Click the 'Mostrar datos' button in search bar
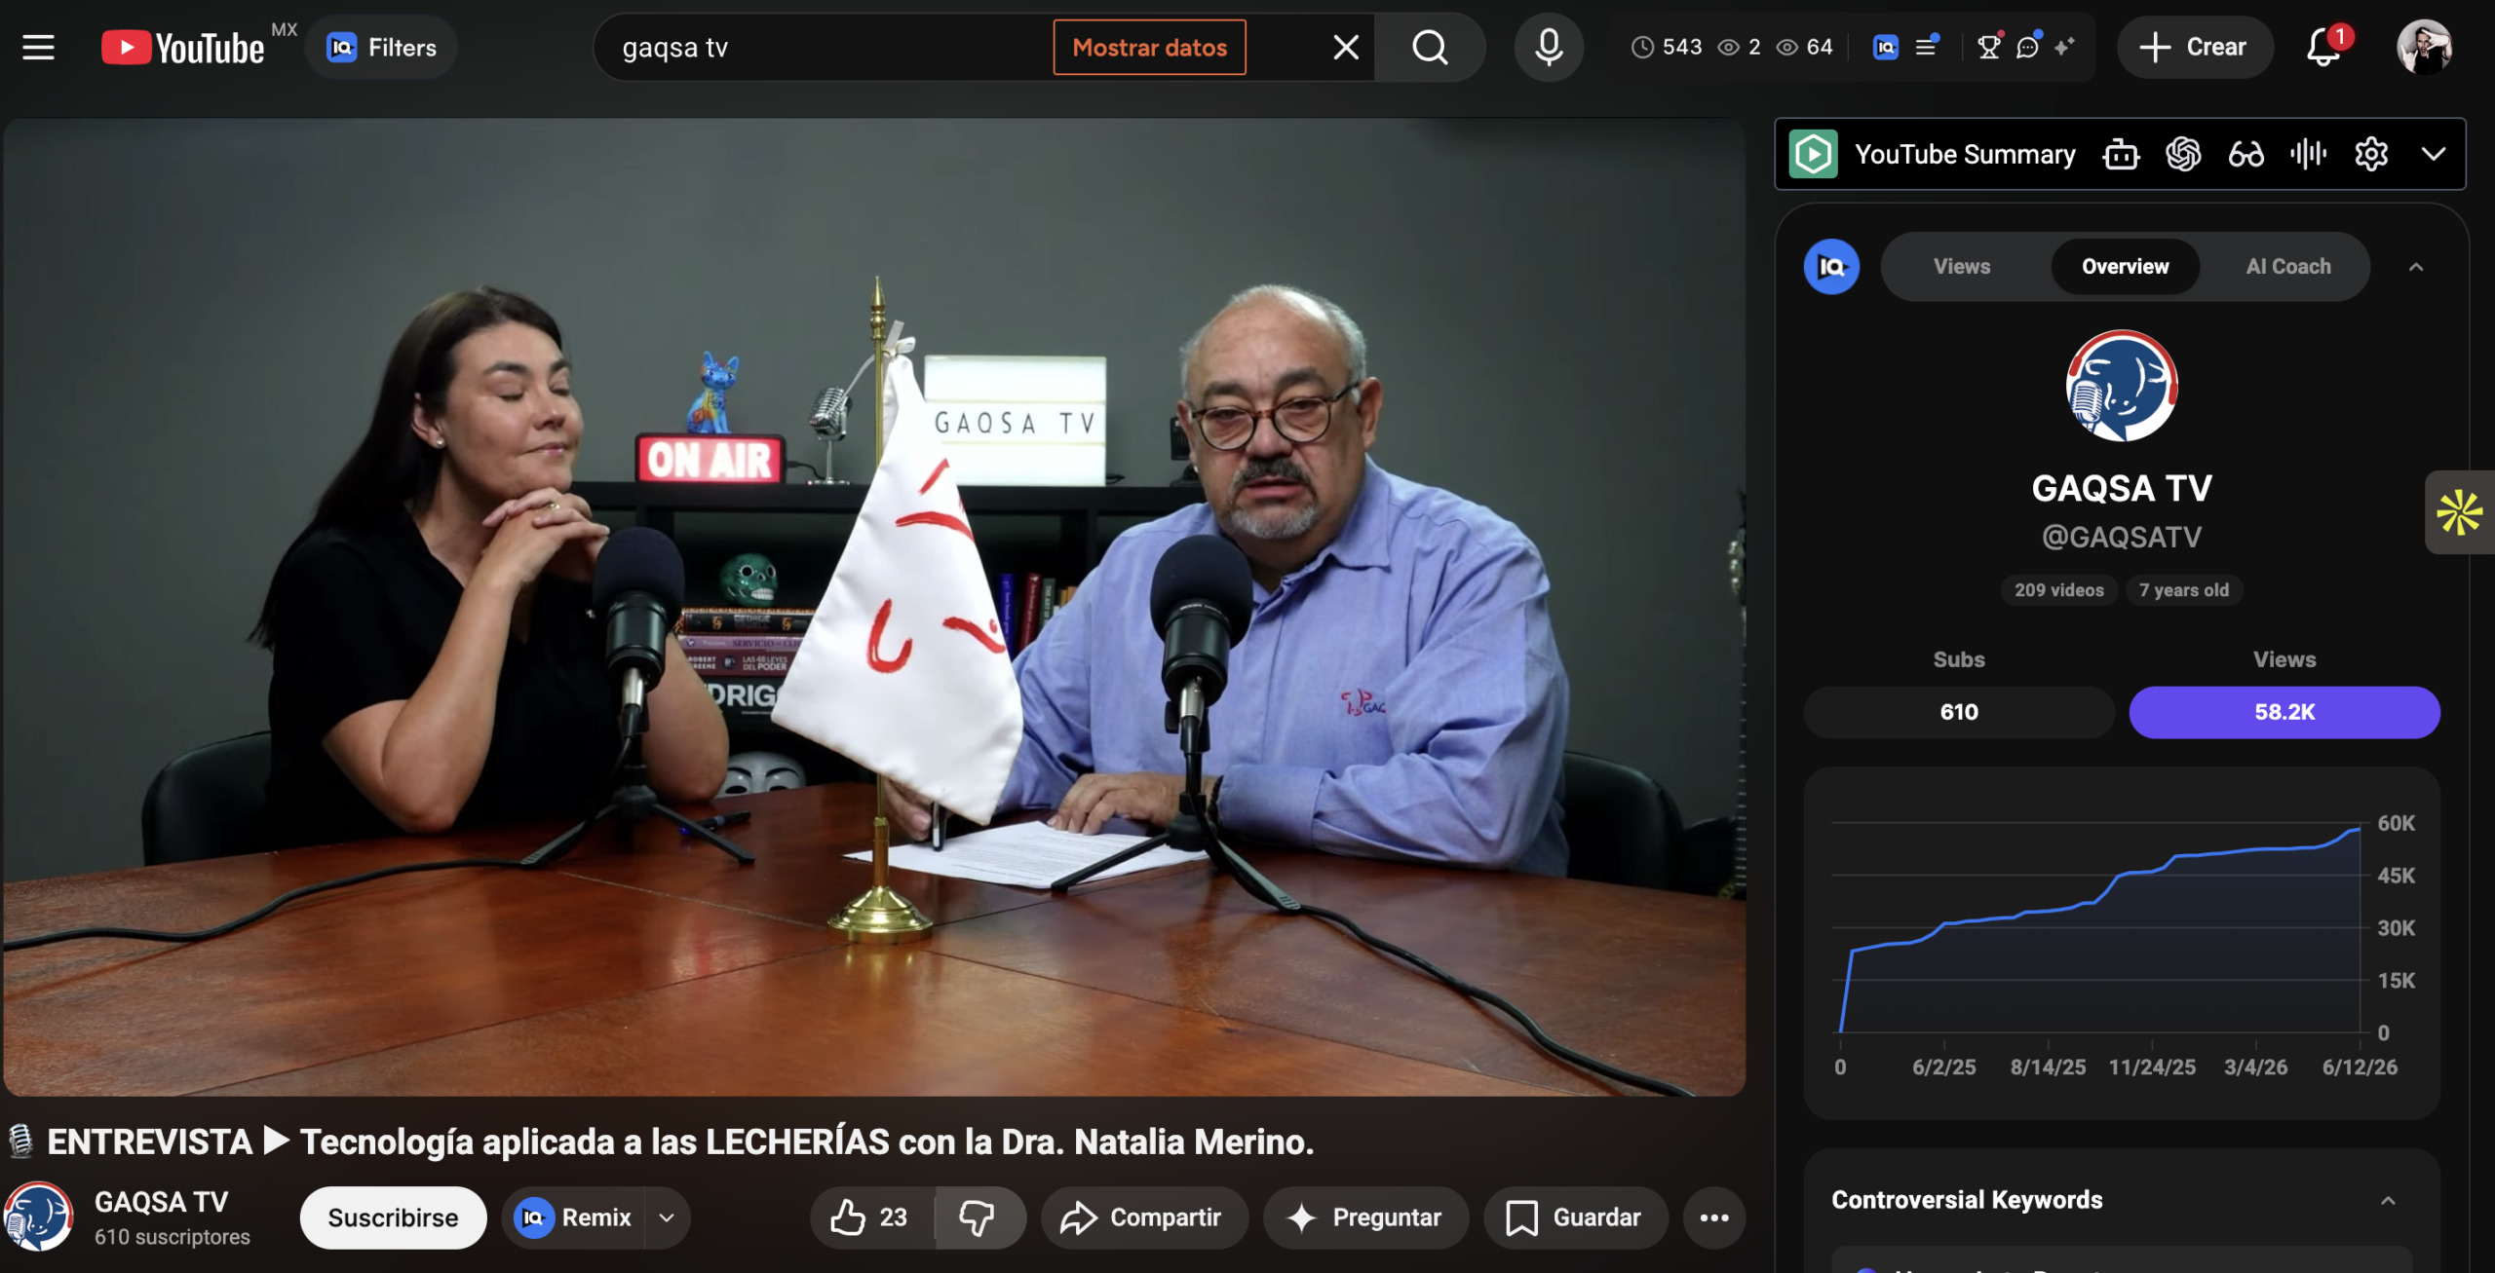The height and width of the screenshot is (1273, 2495). pyautogui.click(x=1149, y=47)
